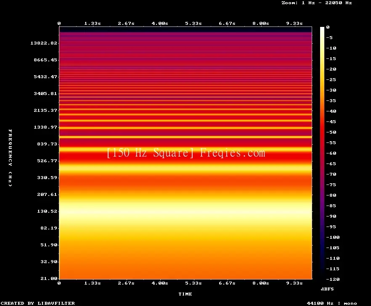The image size is (371, 306).
Task: Click the -50 dBFS scale value
Action: 331,132
